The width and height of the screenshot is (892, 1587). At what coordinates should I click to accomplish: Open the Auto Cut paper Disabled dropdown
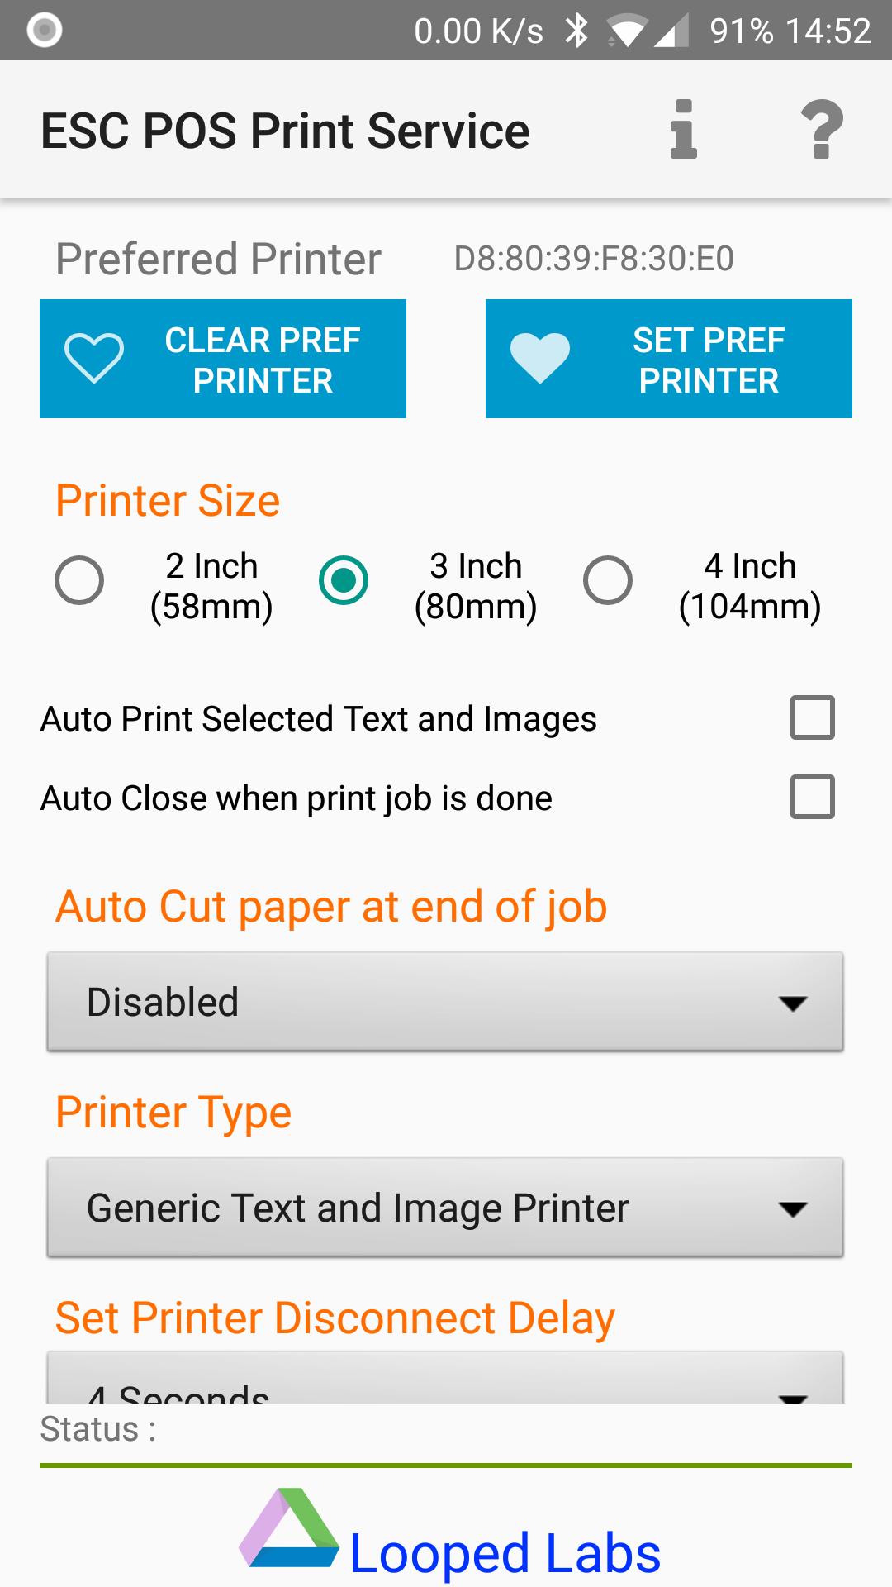coord(445,1002)
